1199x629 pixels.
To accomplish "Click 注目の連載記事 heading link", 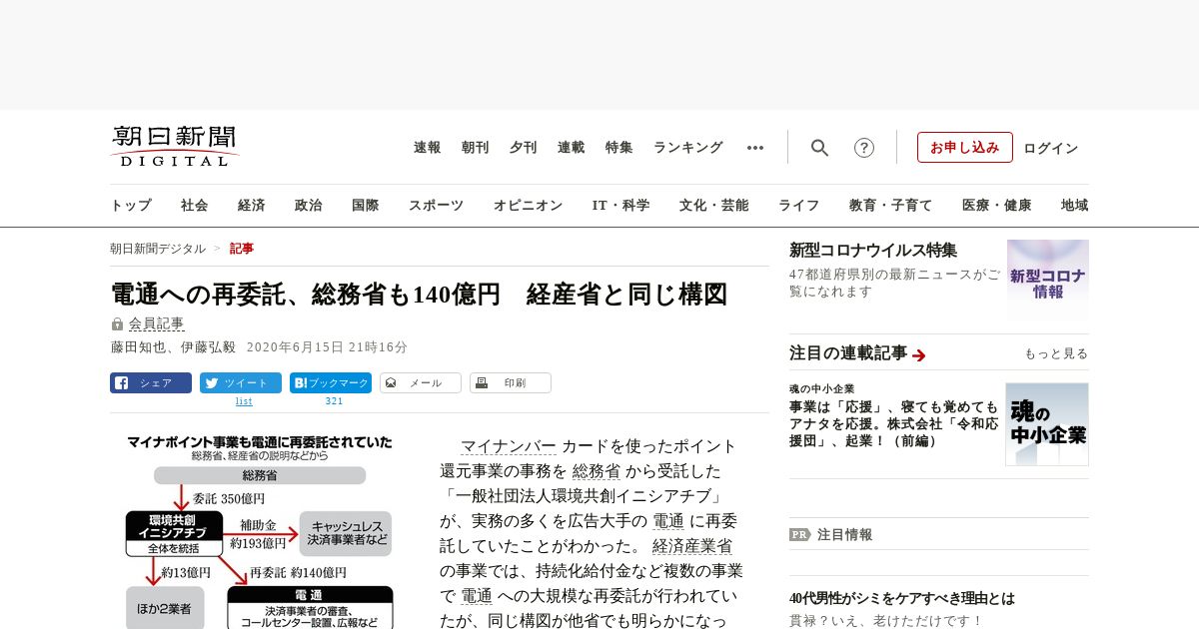I will point(848,353).
